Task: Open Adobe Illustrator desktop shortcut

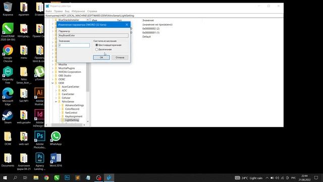Action: click(39, 97)
